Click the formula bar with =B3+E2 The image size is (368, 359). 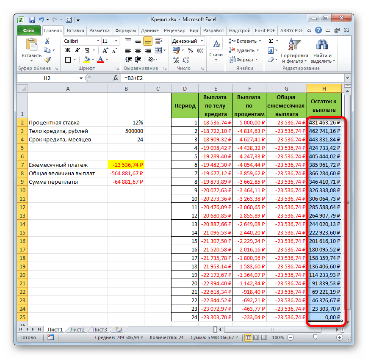pos(232,78)
